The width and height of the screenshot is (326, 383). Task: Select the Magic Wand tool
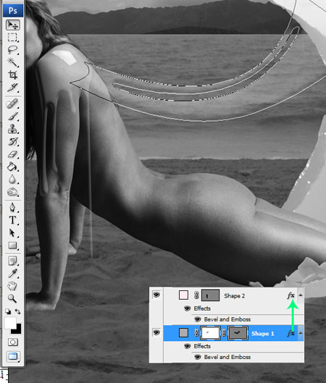(x=13, y=62)
